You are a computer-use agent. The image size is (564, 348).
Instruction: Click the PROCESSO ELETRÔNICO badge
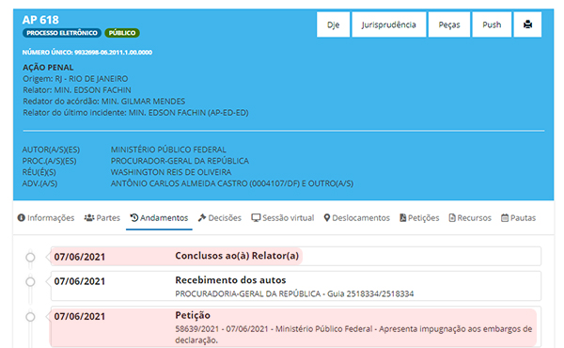(x=62, y=33)
